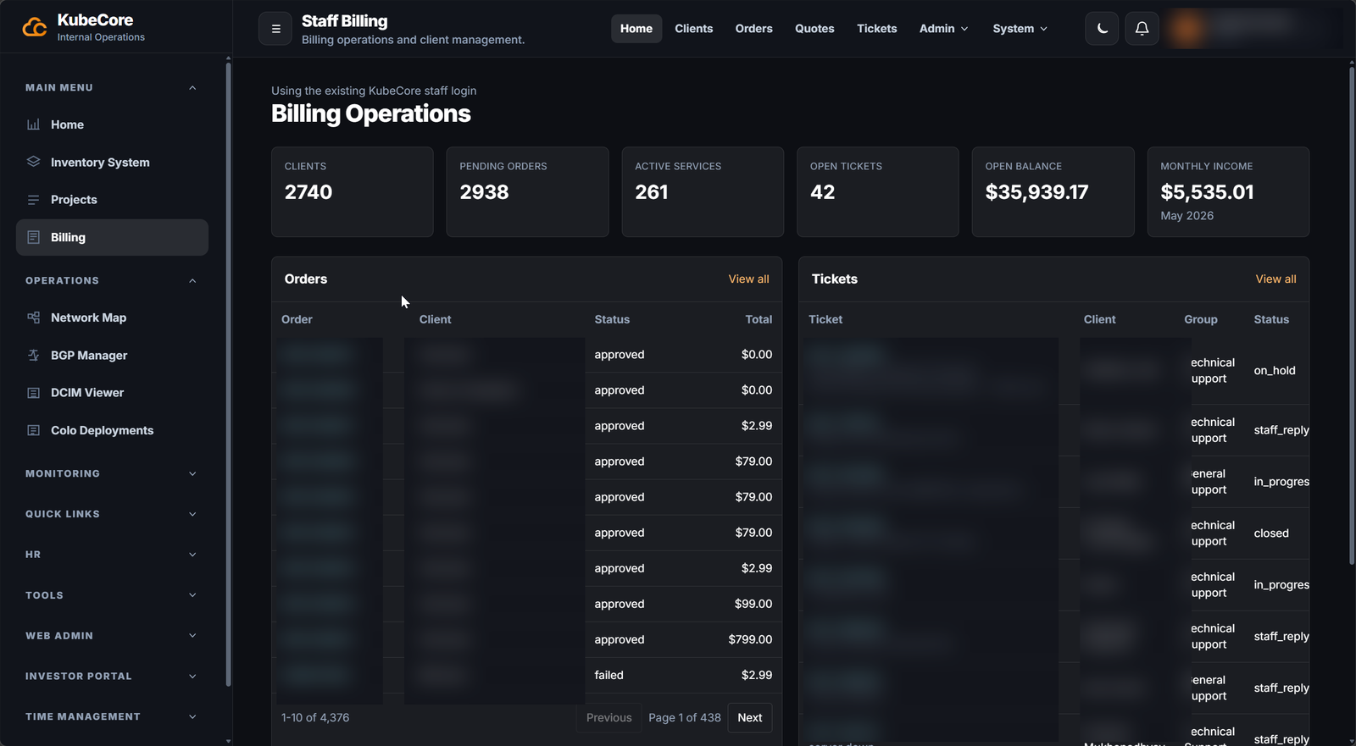The image size is (1356, 746).
Task: Click the Billing sidebar icon
Action: tap(34, 237)
